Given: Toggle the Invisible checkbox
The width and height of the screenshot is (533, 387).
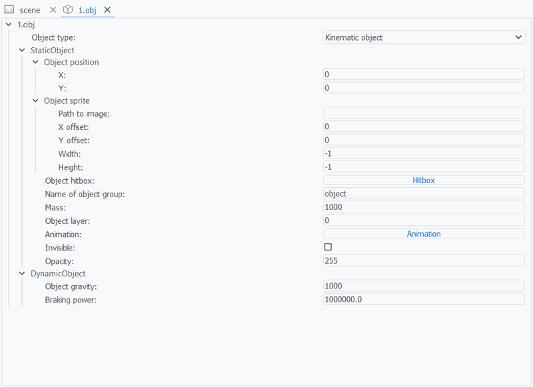Looking at the screenshot, I should 328,247.
